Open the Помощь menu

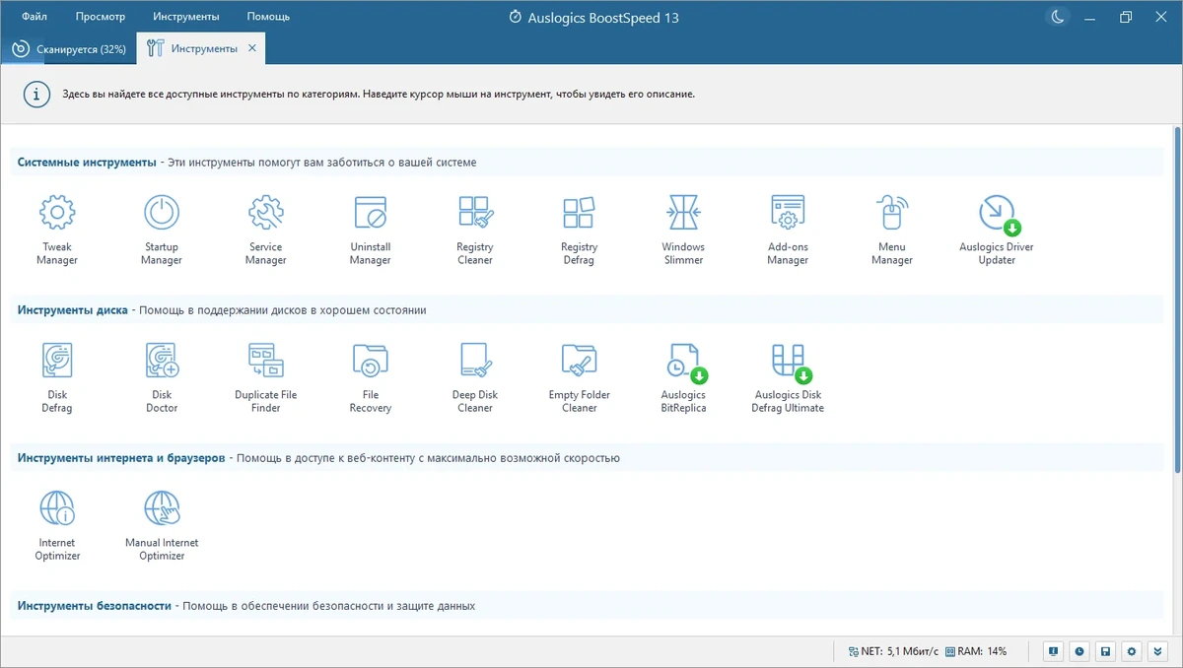coord(268,17)
